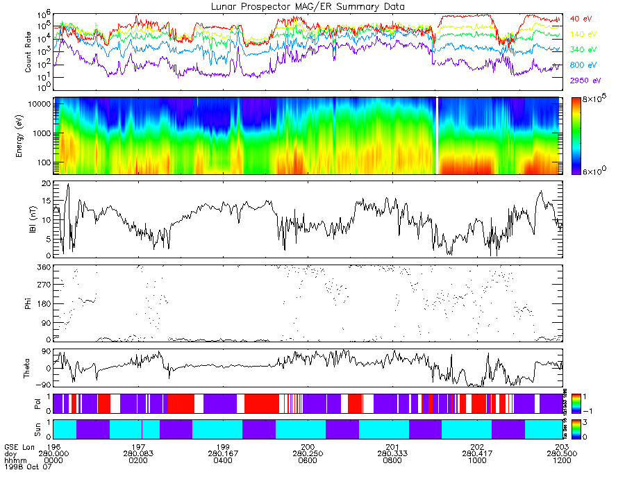The image size is (625, 486).
Task: Select the purple "2950 eV" legend label
Action: point(585,81)
